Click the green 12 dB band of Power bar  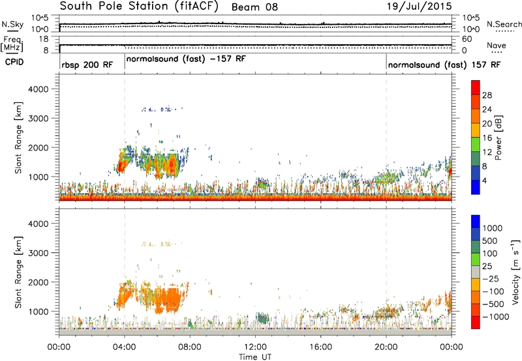coord(475,145)
